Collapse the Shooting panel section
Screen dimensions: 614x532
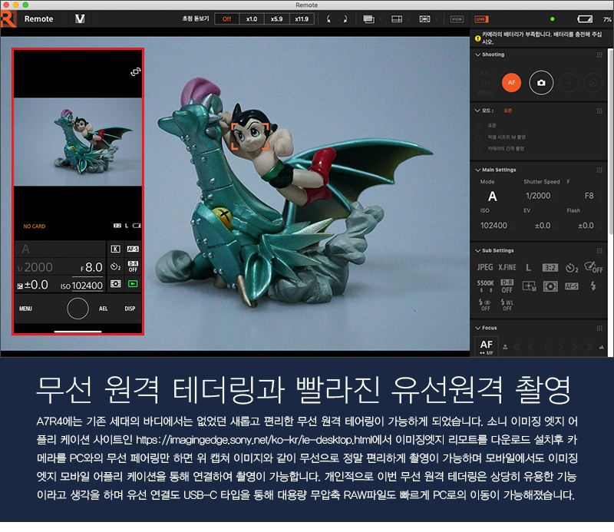479,55
